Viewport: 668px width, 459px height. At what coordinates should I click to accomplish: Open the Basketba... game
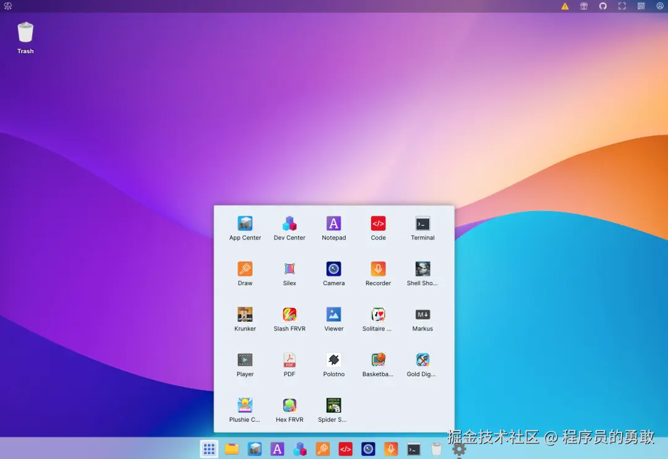click(378, 365)
